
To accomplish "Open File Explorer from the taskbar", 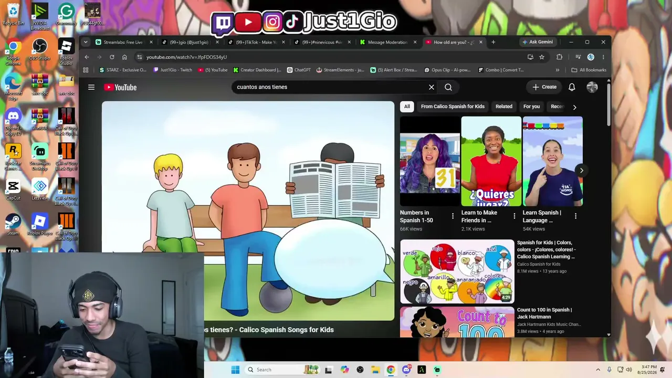I will (x=375, y=370).
